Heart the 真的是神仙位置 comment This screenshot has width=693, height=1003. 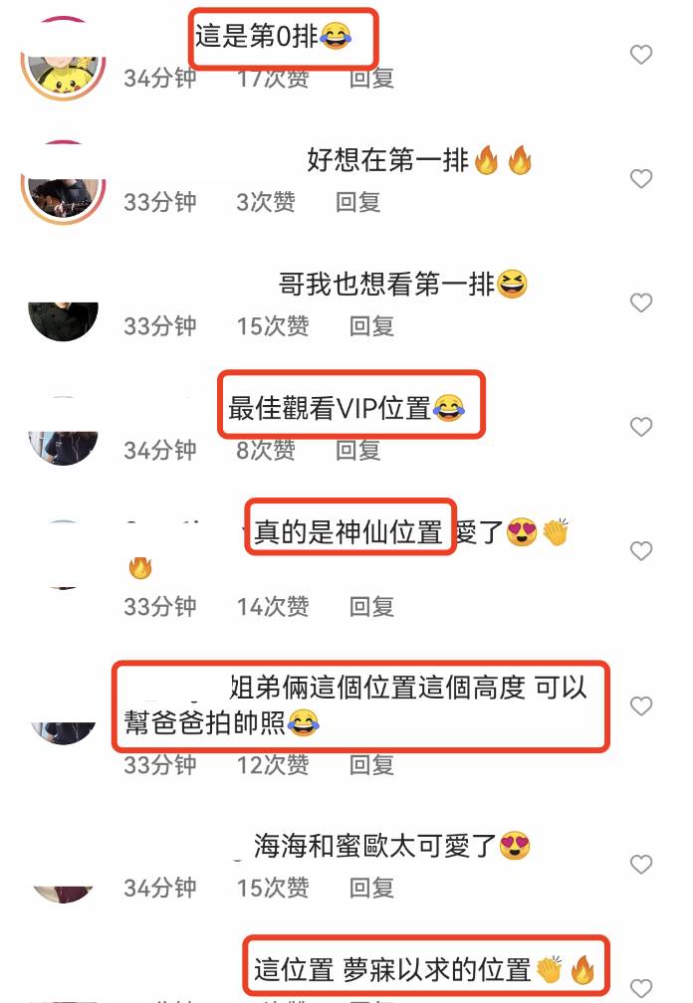641,551
